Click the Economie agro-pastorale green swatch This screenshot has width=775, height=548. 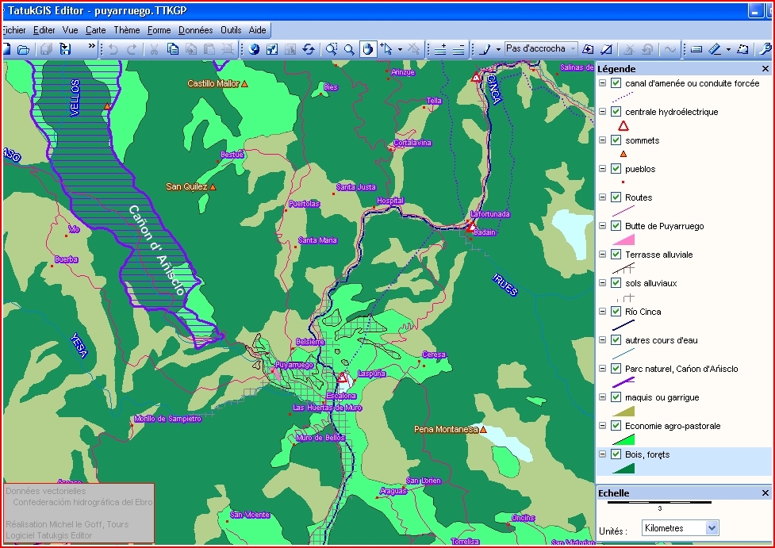[623, 439]
